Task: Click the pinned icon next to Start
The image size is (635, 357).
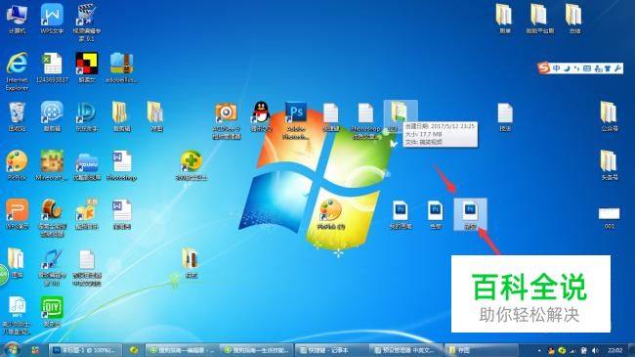Action: (35, 350)
